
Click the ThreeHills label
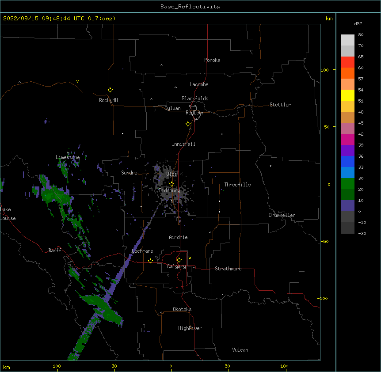tap(237, 185)
